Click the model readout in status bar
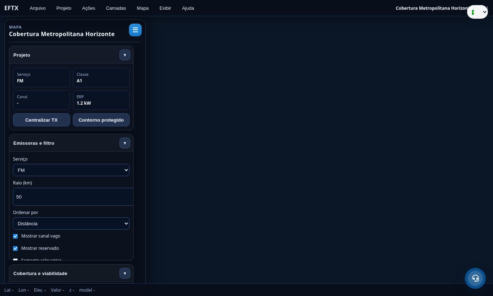 point(87,290)
